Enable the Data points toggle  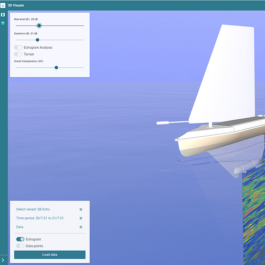[20, 246]
